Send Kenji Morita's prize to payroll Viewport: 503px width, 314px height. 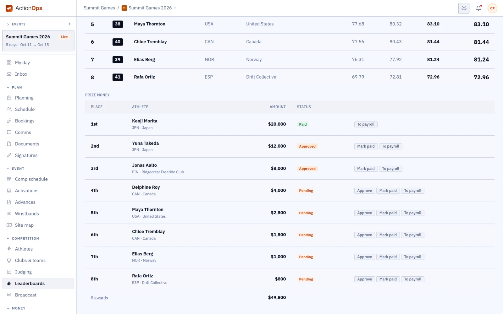click(x=366, y=124)
